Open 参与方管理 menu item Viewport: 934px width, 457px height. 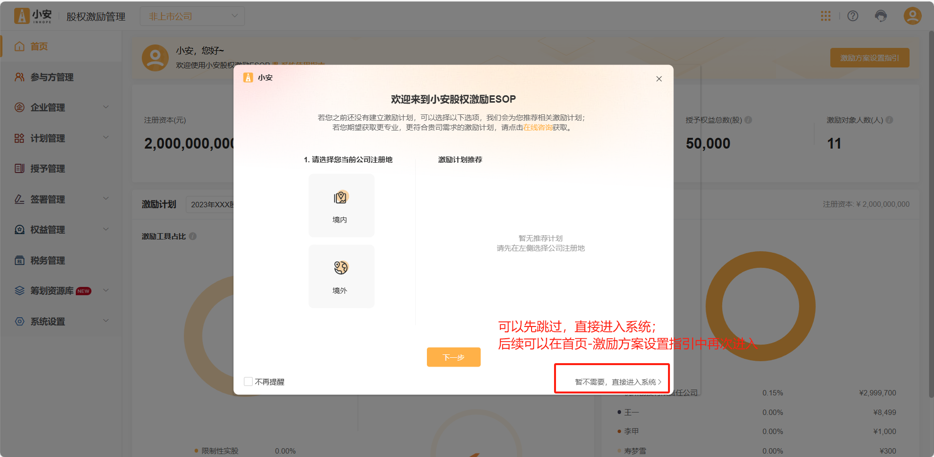click(x=61, y=77)
